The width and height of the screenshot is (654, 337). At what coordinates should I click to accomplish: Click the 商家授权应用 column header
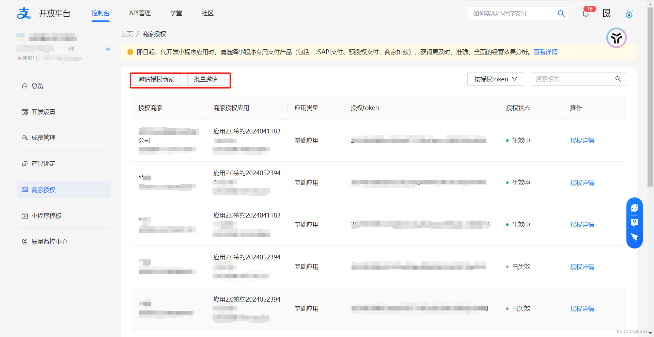[231, 108]
